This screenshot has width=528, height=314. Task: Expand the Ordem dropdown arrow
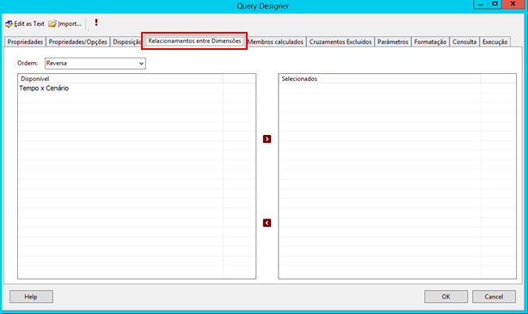(x=141, y=64)
